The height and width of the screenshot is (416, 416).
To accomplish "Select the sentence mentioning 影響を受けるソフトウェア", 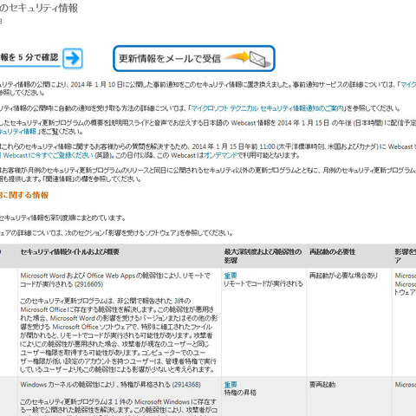I will point(116,233).
